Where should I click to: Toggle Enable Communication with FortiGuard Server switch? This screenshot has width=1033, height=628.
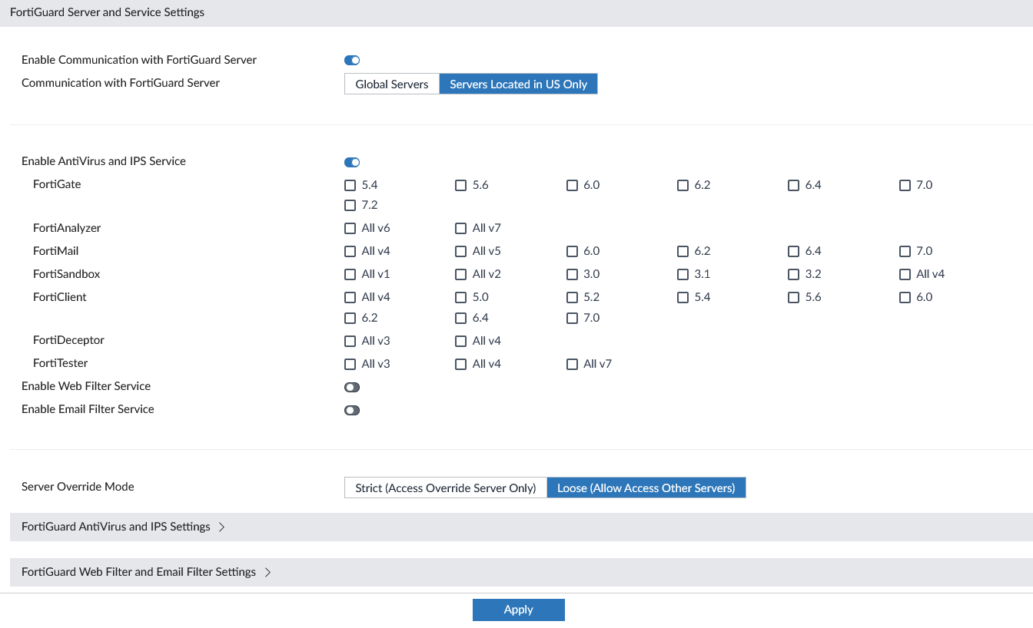click(x=352, y=61)
